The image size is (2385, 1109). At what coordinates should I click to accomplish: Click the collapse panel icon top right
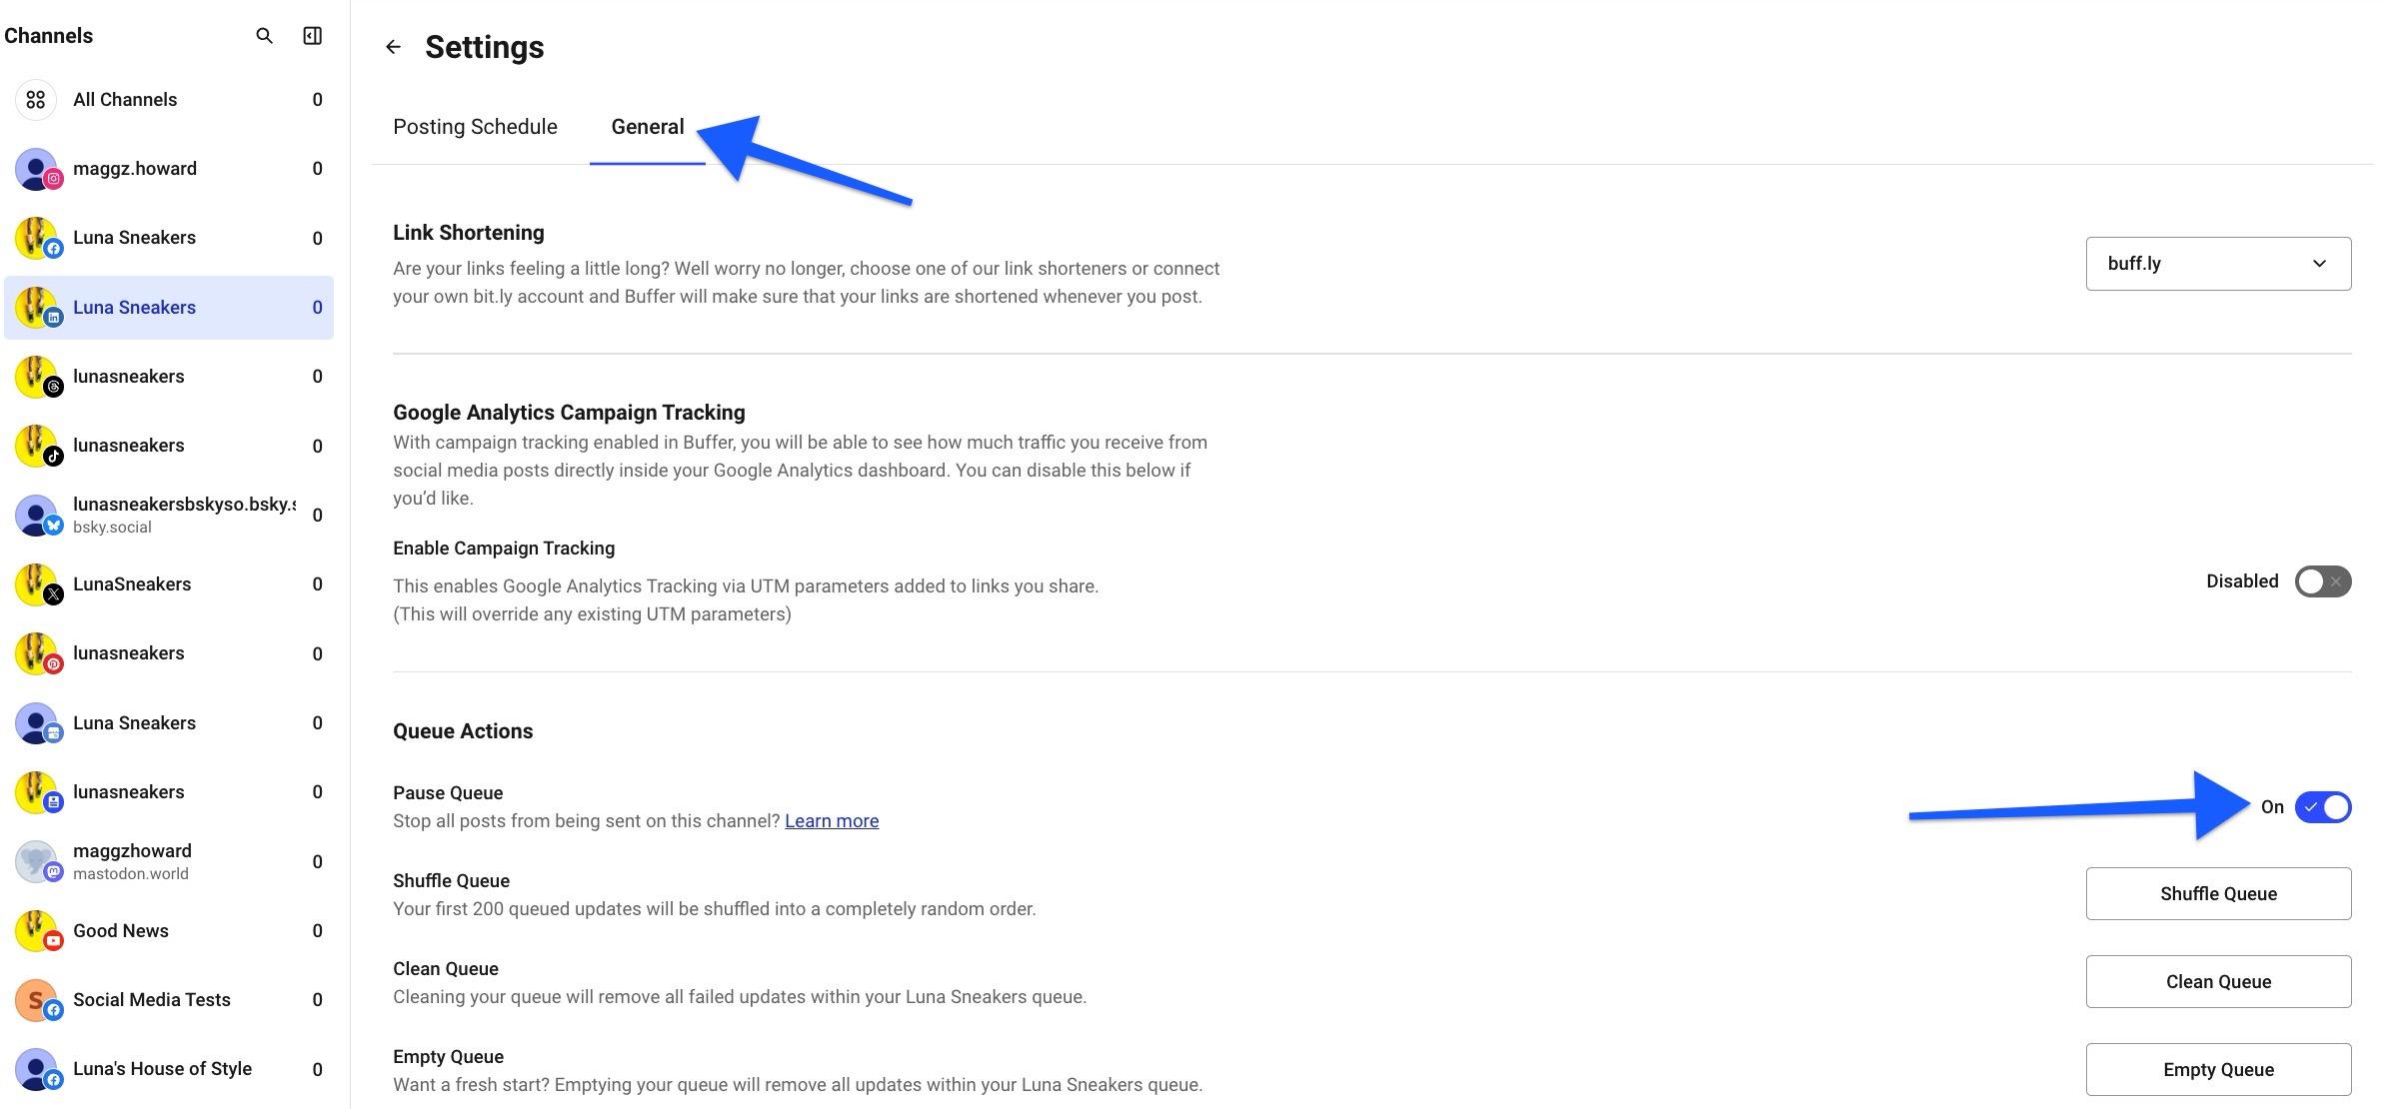[x=312, y=33]
